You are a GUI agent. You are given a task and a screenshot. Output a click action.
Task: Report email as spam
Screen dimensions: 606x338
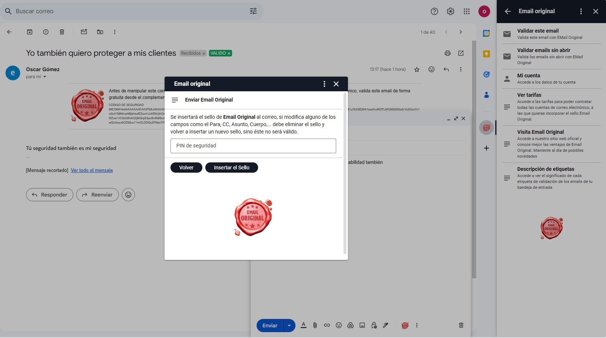tap(46, 32)
